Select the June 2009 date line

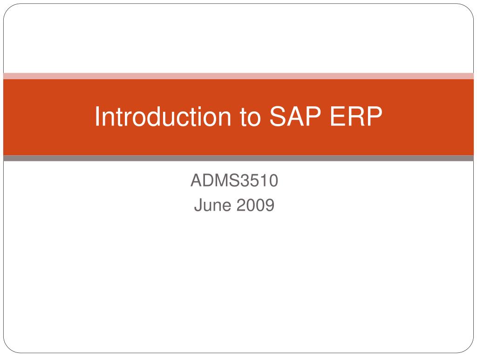click(234, 205)
